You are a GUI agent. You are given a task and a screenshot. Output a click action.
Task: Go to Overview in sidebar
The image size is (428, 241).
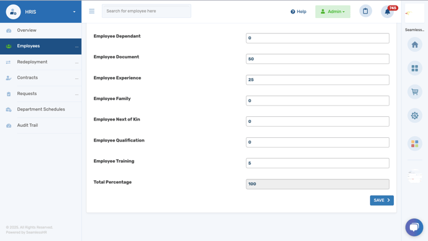27,30
